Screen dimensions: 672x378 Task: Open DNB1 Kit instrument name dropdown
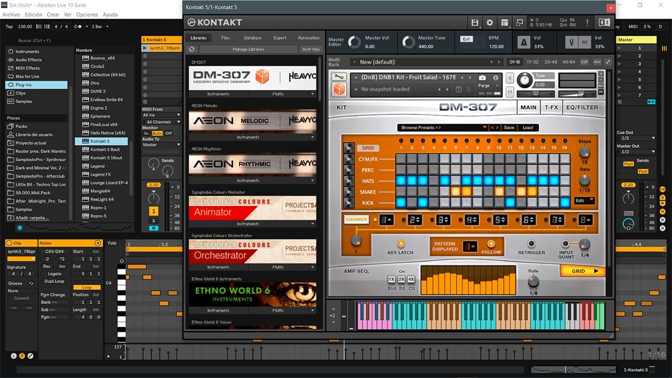tap(407, 77)
